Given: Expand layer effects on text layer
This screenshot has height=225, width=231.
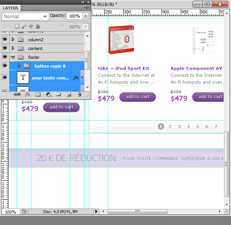Looking at the screenshot, I should [82, 78].
